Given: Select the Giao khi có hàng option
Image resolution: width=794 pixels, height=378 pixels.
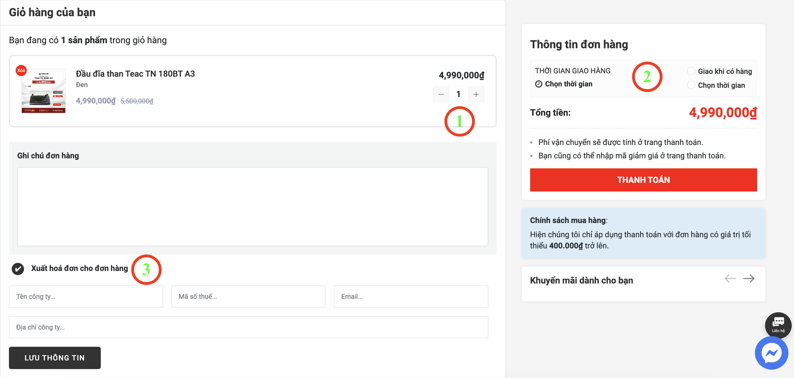Looking at the screenshot, I should (x=691, y=71).
